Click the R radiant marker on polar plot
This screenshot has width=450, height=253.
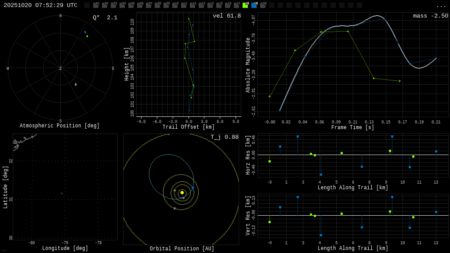[76, 85]
